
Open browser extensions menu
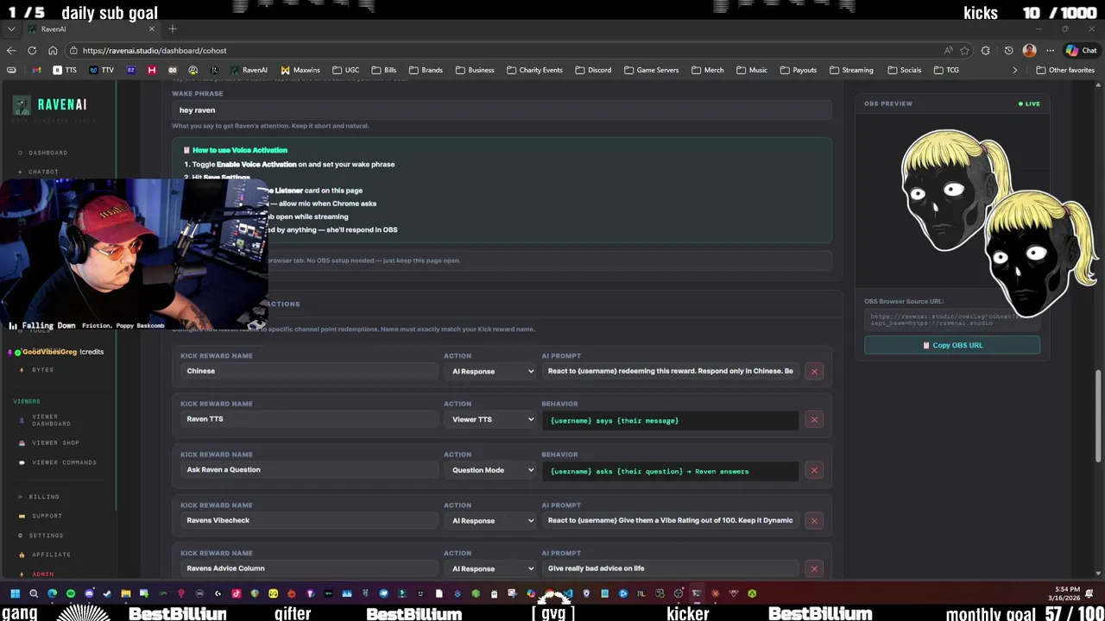tap(986, 51)
